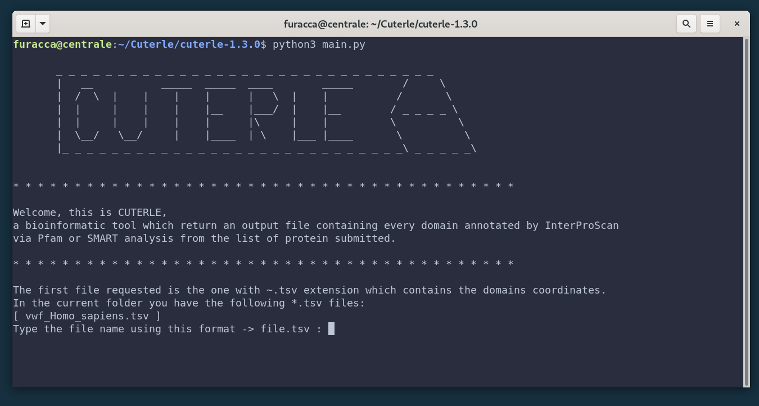Image resolution: width=759 pixels, height=406 pixels.
Task: Click the input cursor after file.tsv prompt
Action: pos(331,328)
